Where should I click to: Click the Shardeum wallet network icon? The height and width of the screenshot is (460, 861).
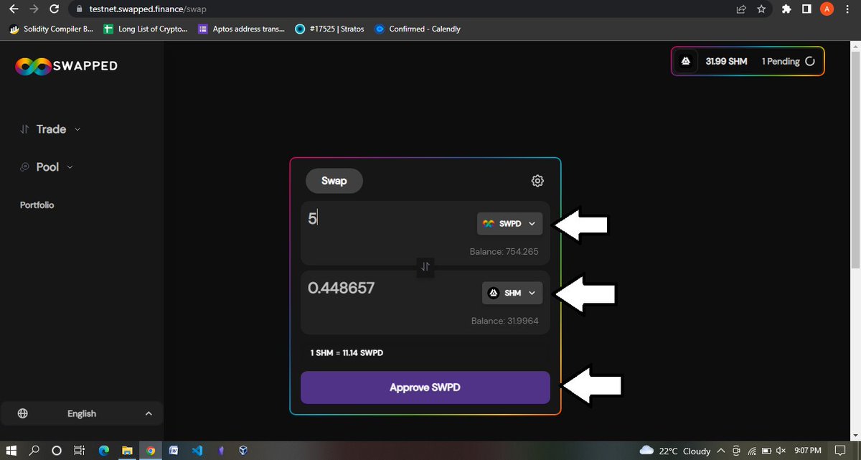[686, 62]
